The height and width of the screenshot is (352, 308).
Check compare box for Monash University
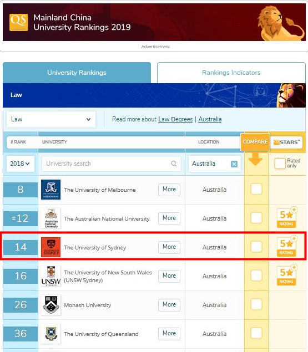pyautogui.click(x=256, y=304)
